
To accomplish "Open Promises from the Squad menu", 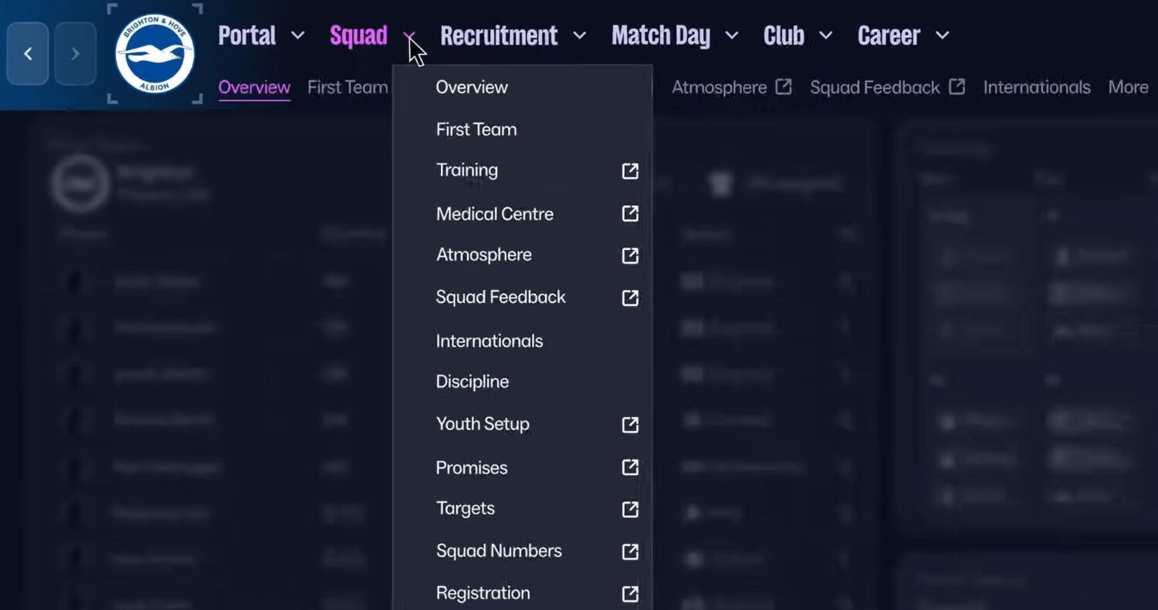I will (472, 467).
